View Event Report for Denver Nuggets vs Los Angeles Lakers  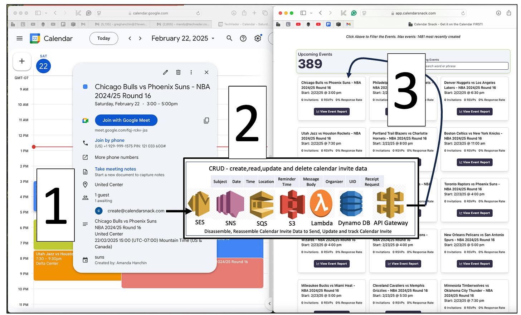(x=475, y=112)
